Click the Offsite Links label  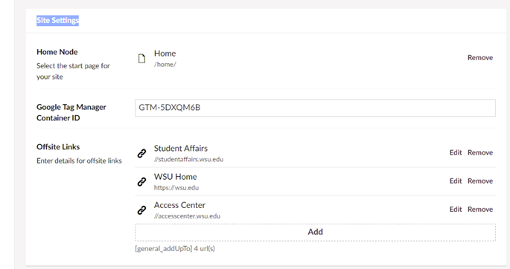[58, 147]
